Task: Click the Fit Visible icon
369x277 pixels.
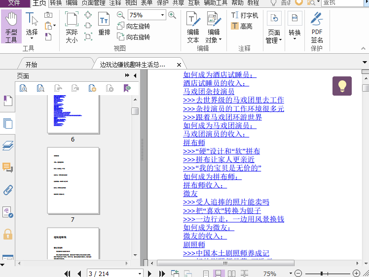Action: (x=88, y=36)
